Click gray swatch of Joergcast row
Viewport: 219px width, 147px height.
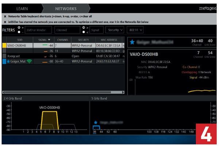[x=4, y=56]
